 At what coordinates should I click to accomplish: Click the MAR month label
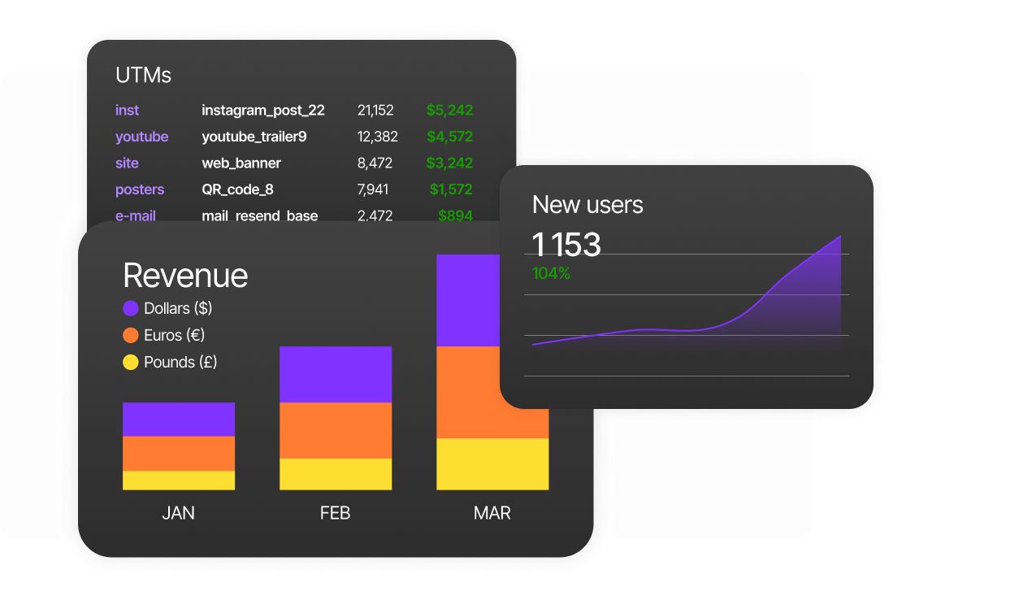(x=492, y=513)
